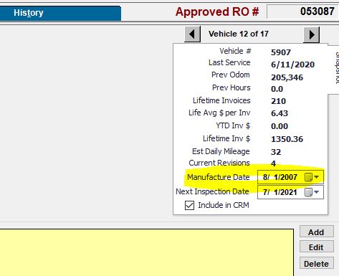Expand the Manufacture Date dropdown arrow
Viewport: 339px width, 276px height.
tap(317, 177)
